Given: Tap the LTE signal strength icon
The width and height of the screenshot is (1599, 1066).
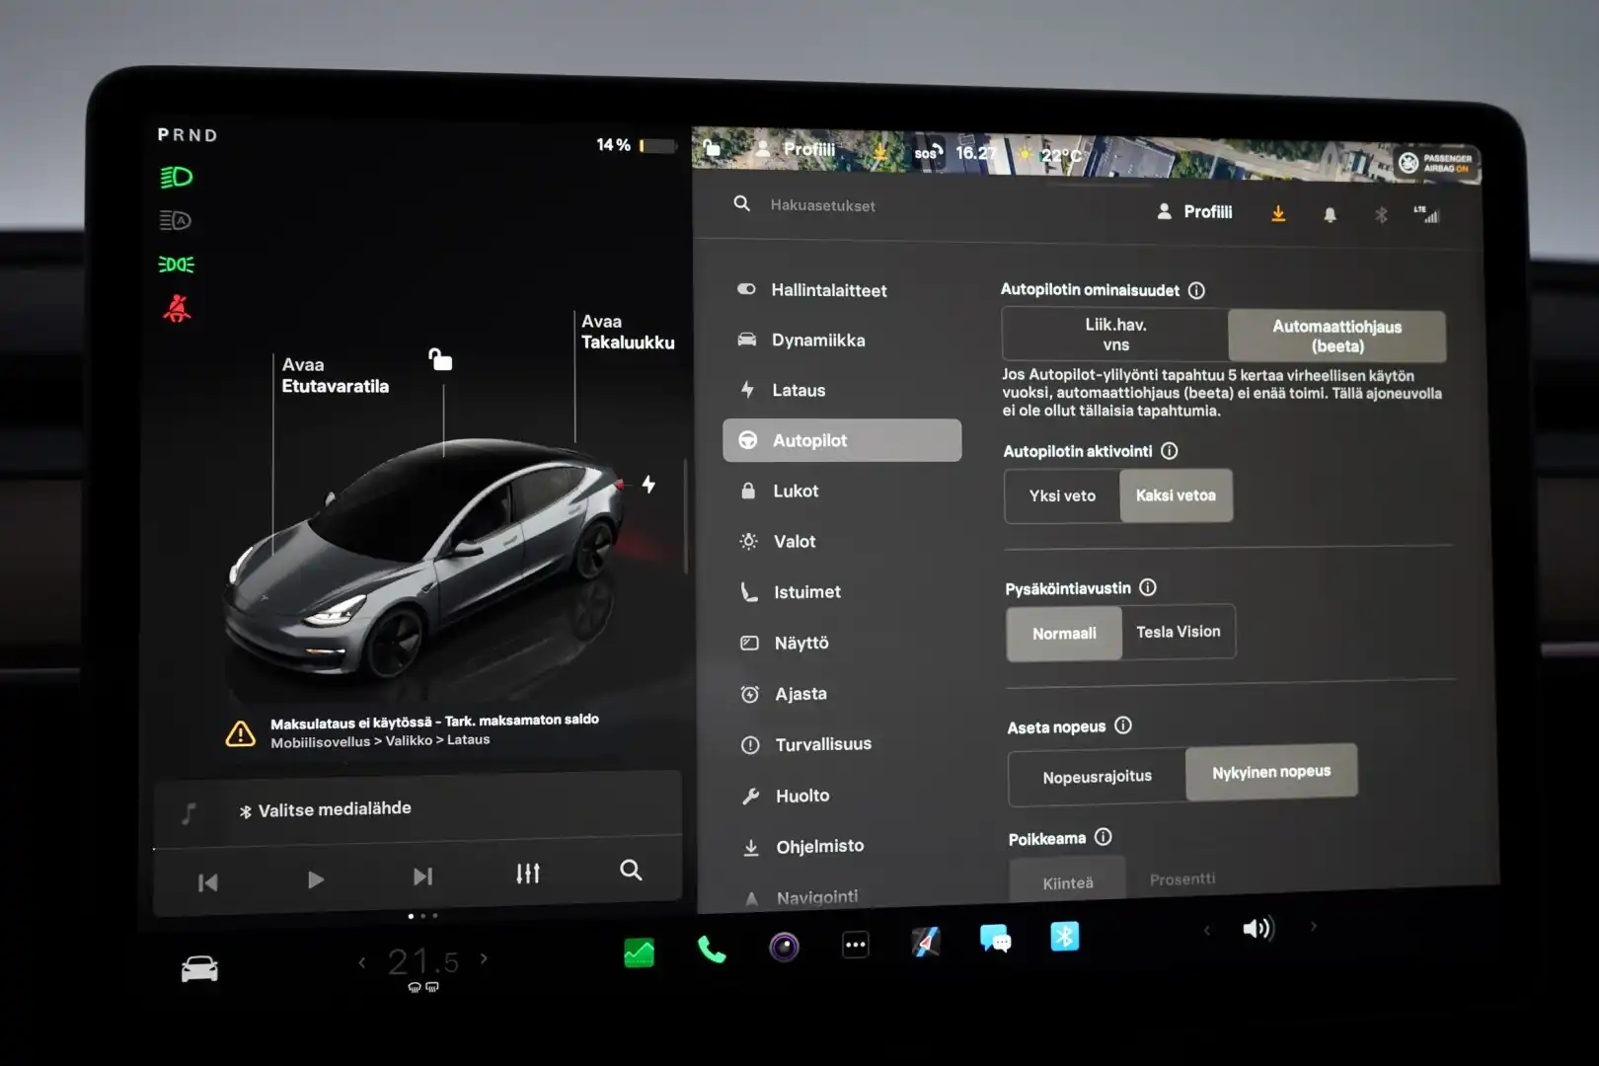Looking at the screenshot, I should coord(1427,214).
